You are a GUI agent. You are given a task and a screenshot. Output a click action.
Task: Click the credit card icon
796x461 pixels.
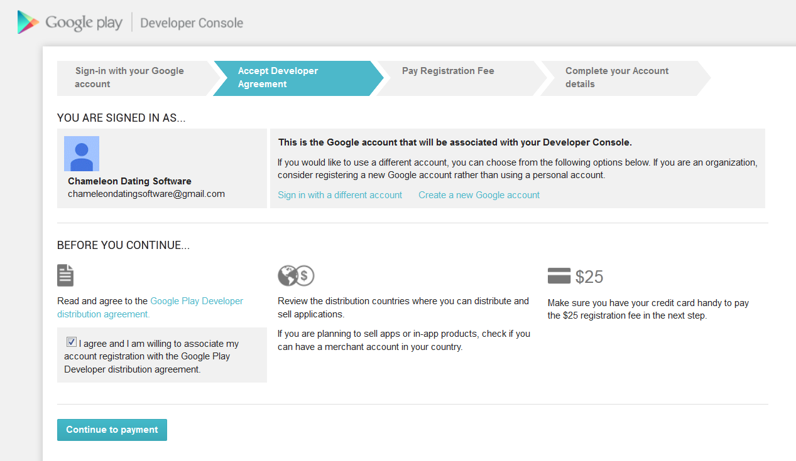[559, 276]
